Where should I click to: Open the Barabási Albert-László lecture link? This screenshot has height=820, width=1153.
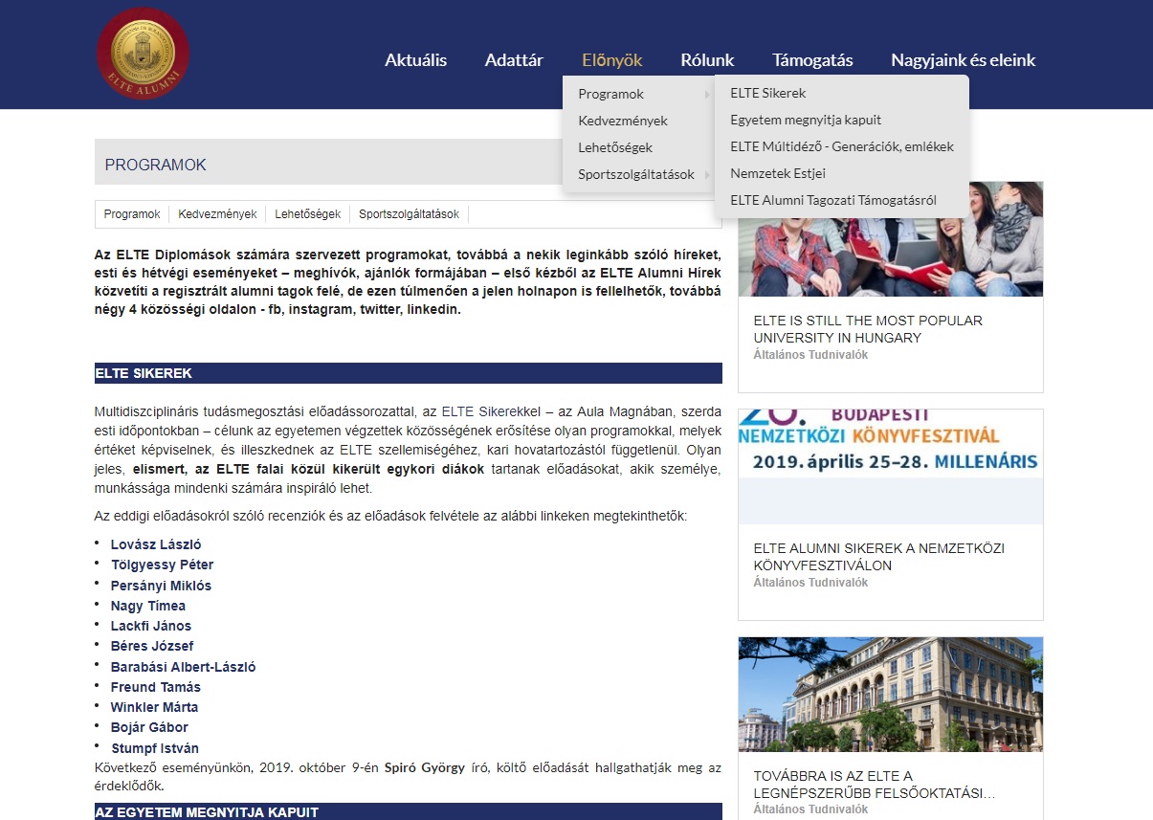click(x=184, y=667)
